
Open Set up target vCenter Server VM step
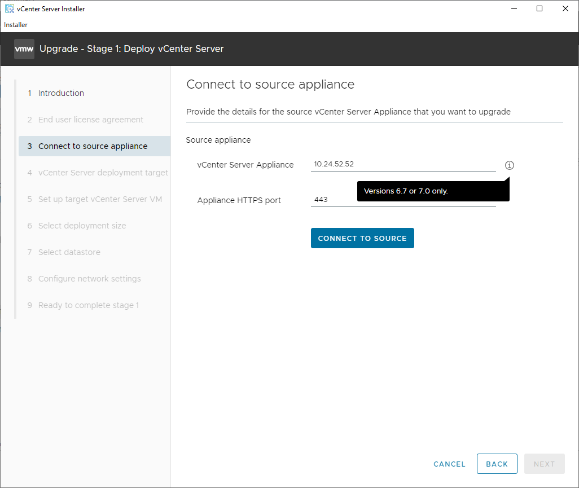pyautogui.click(x=100, y=199)
